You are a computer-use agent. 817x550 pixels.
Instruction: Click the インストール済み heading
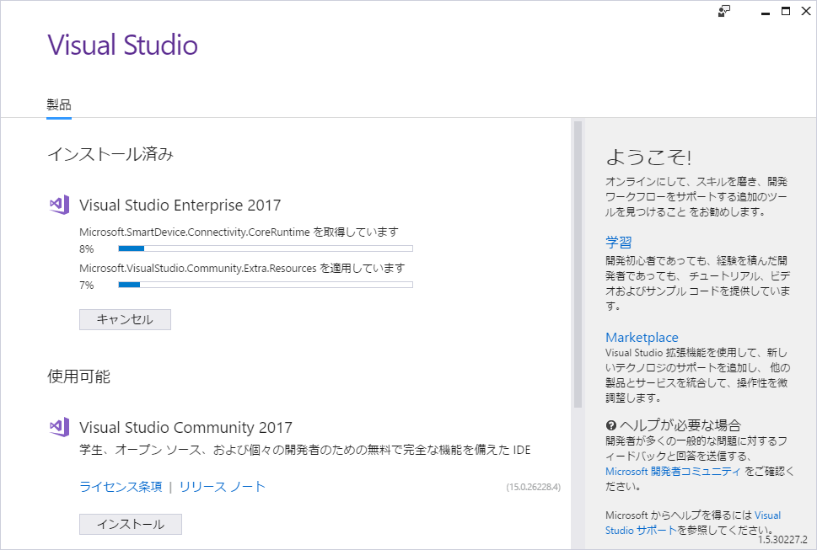110,154
